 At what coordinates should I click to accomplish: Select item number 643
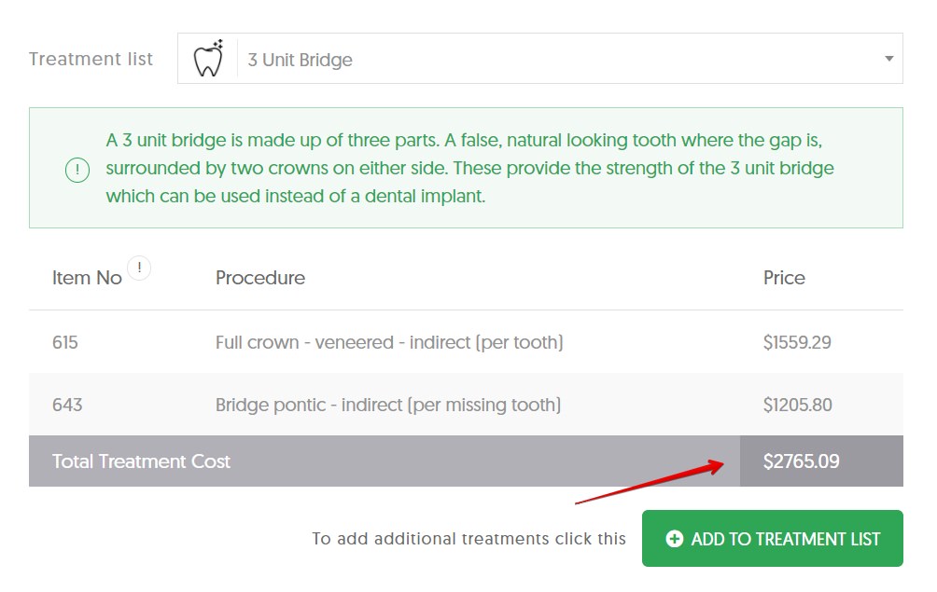pyautogui.click(x=67, y=405)
